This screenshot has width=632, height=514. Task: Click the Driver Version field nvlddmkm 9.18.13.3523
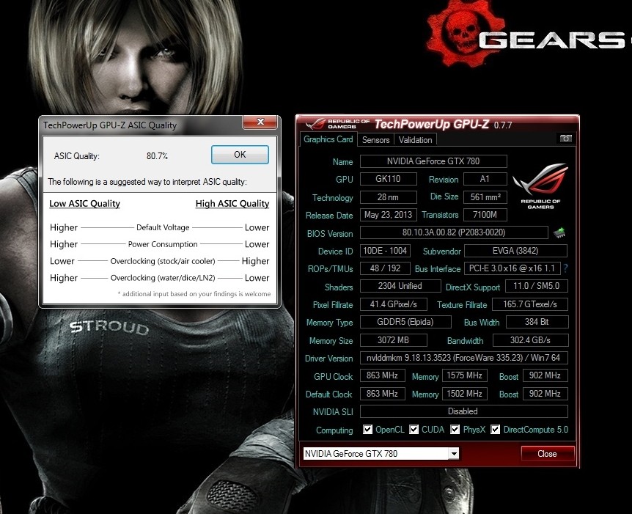click(463, 358)
